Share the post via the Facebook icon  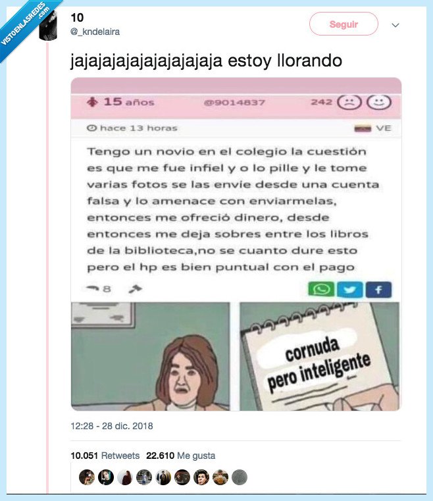[x=378, y=290]
